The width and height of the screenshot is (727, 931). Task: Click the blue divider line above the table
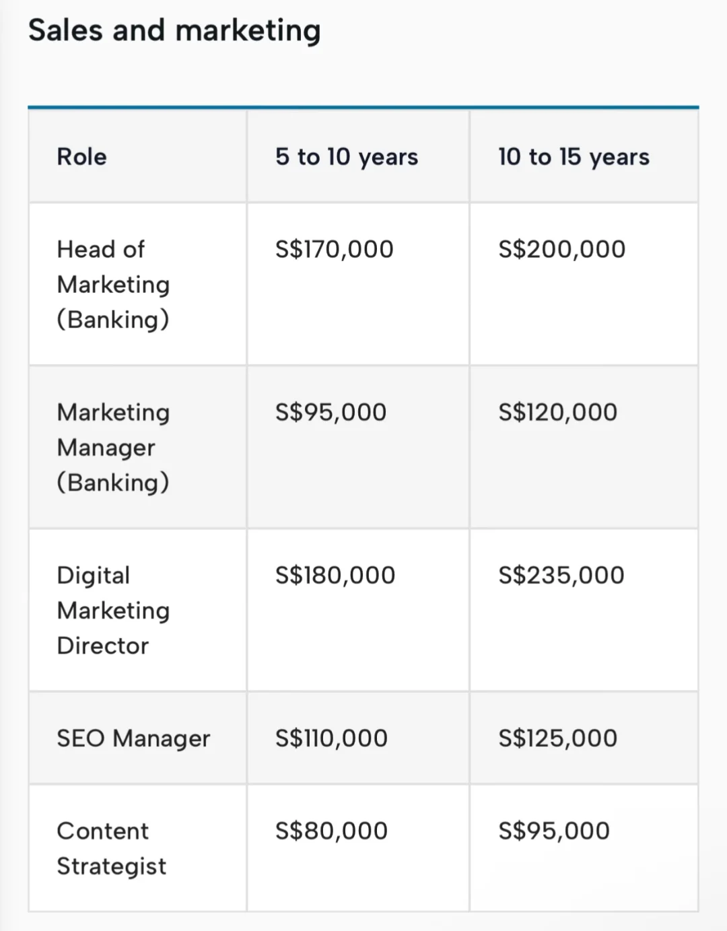click(363, 107)
